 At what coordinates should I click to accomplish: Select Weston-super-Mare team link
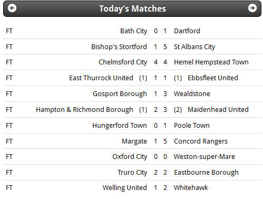pos(204,157)
